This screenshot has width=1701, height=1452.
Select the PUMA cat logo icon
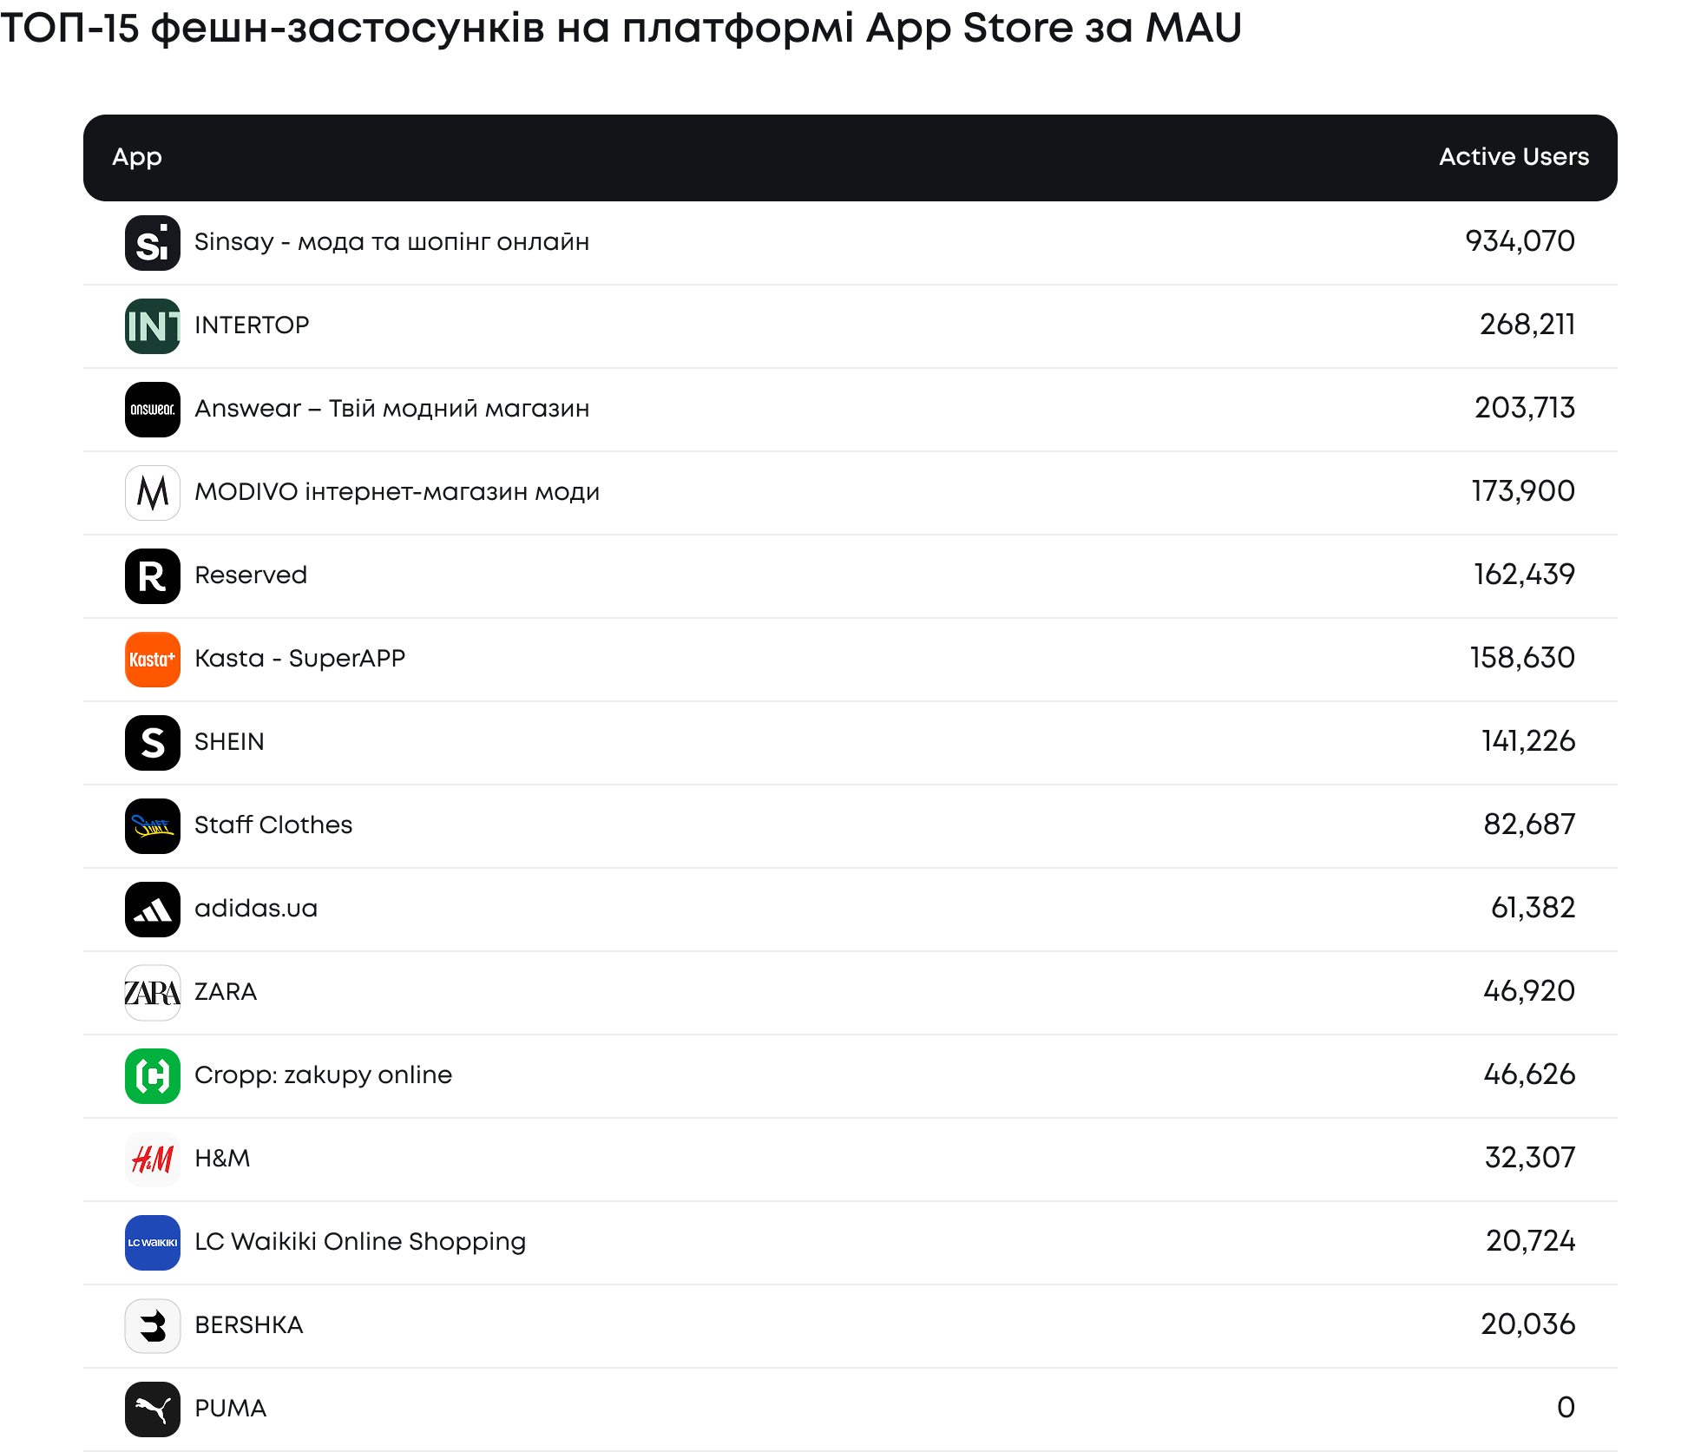pyautogui.click(x=153, y=1409)
